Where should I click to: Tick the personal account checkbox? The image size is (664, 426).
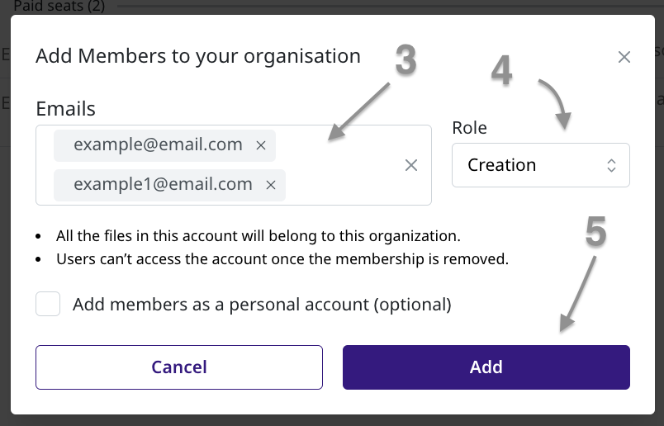pos(48,304)
